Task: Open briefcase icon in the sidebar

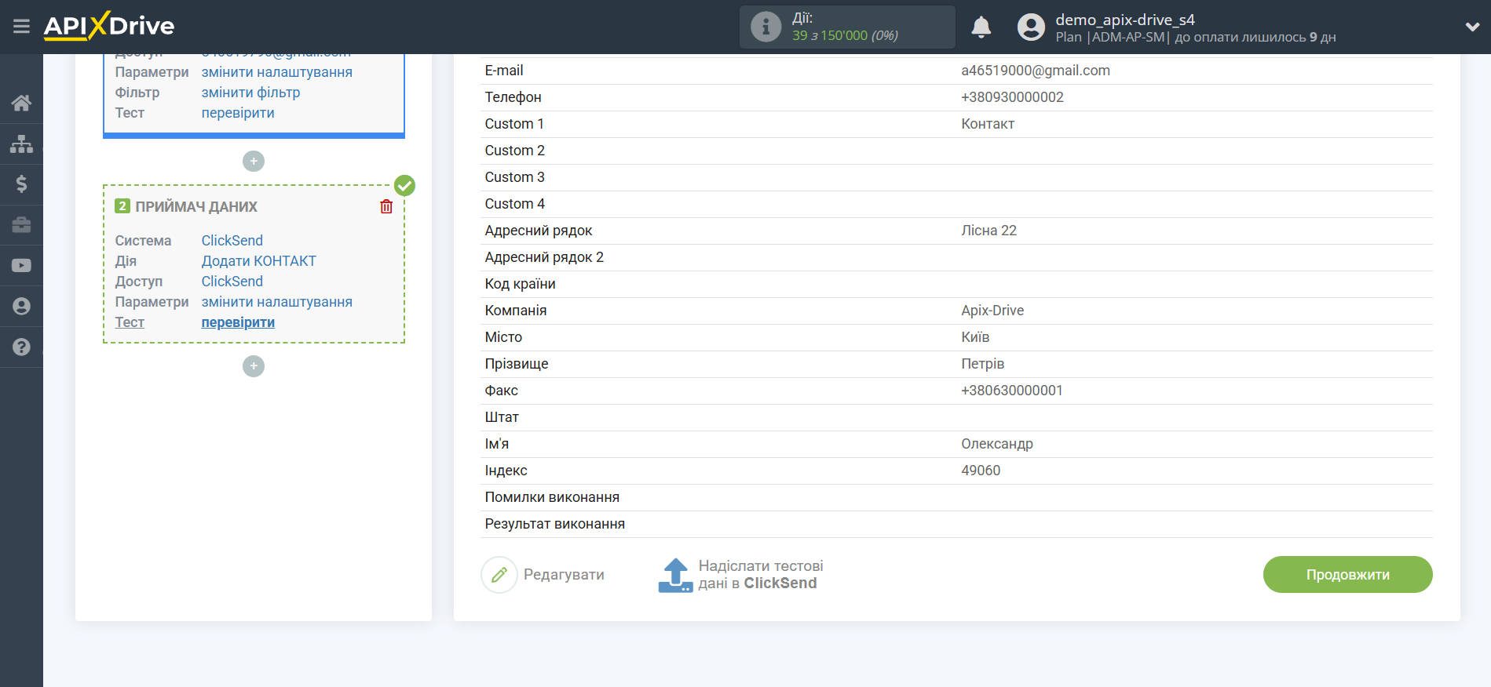Action: click(21, 225)
